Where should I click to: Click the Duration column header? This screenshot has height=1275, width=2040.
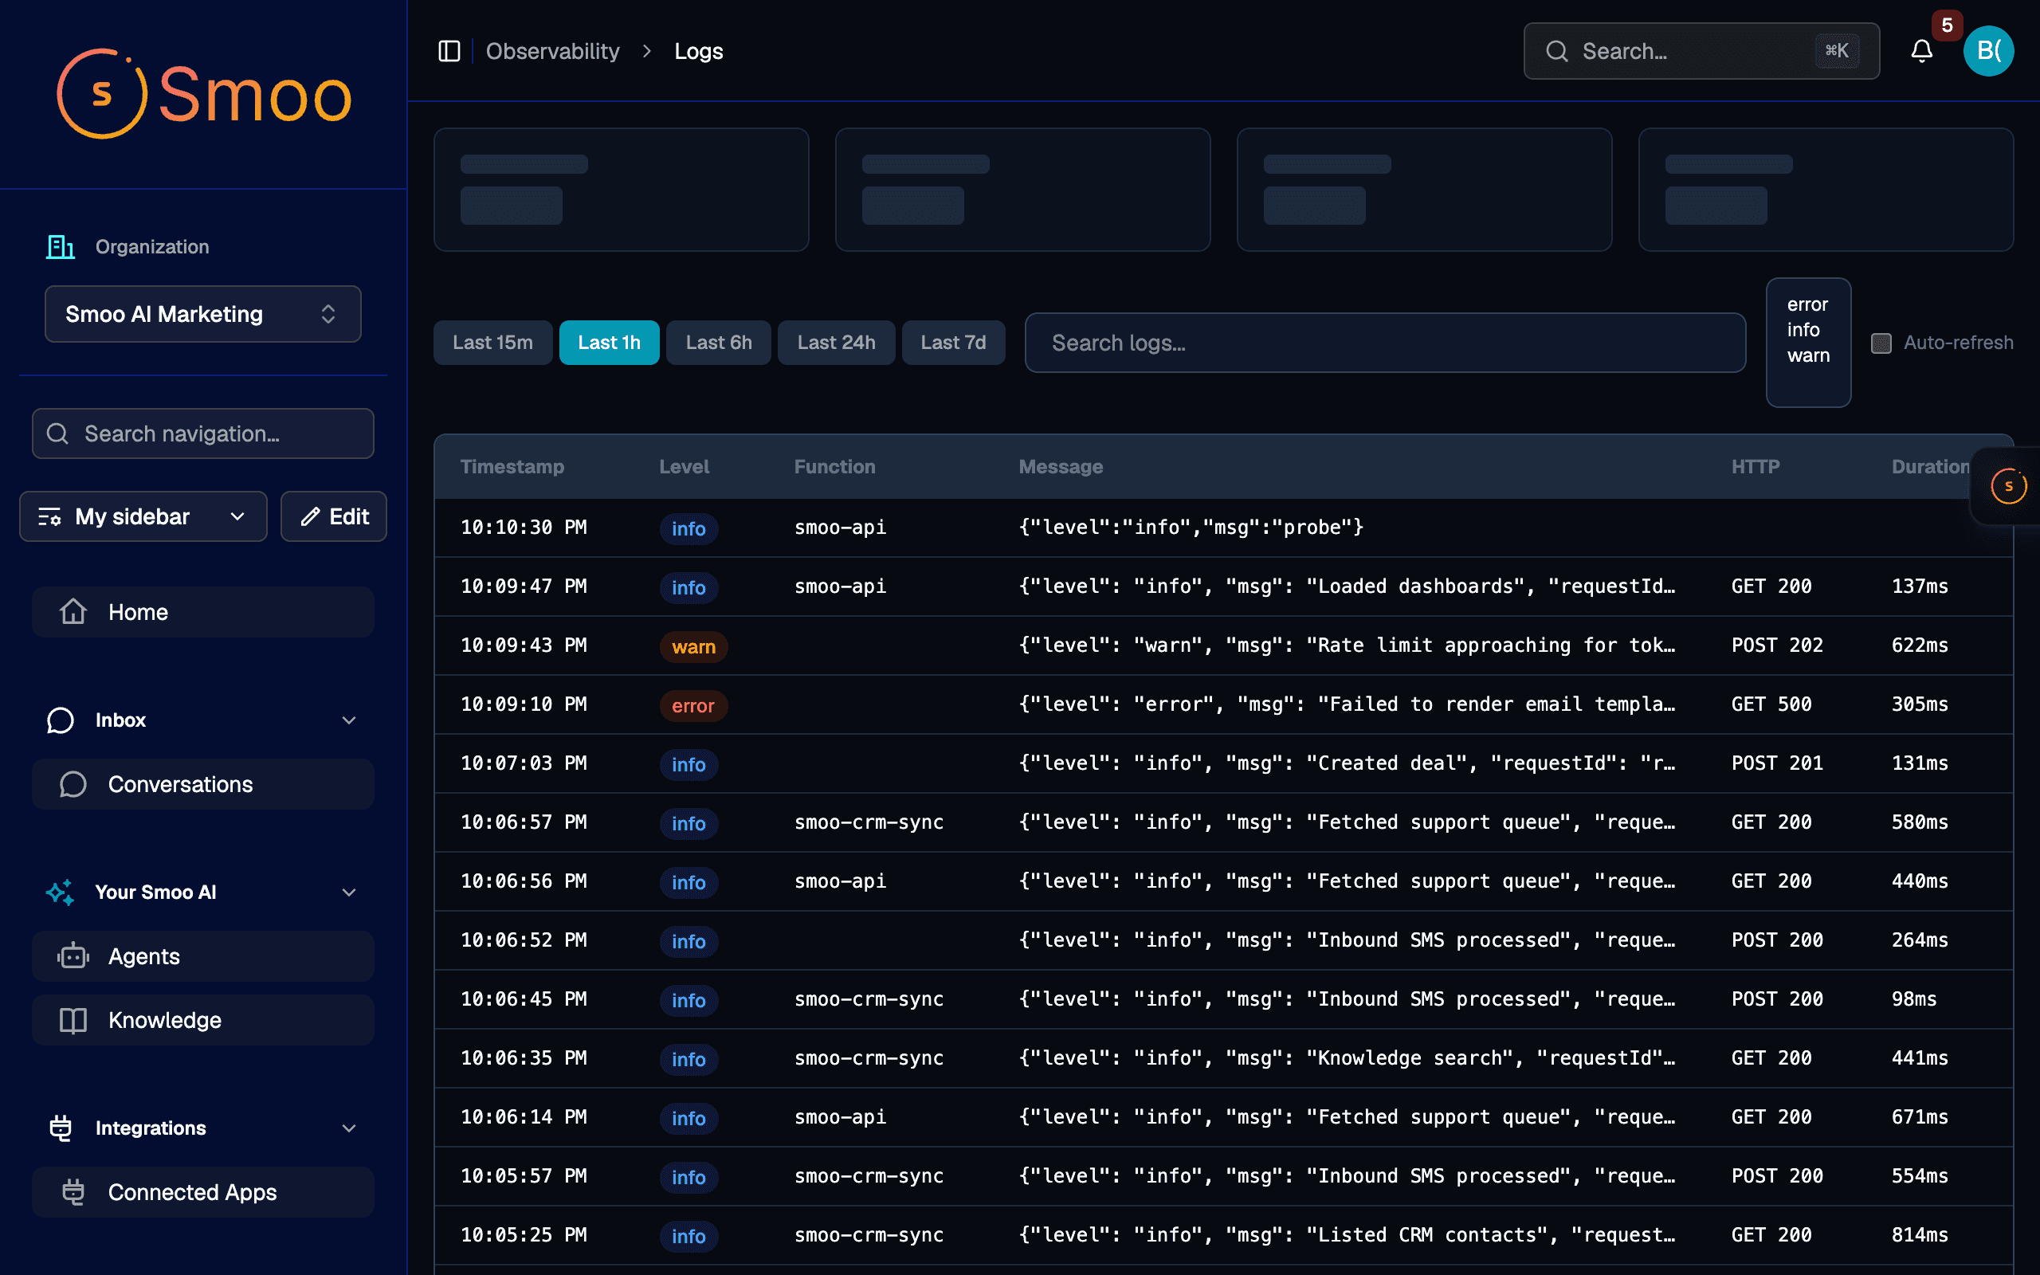coord(1930,466)
